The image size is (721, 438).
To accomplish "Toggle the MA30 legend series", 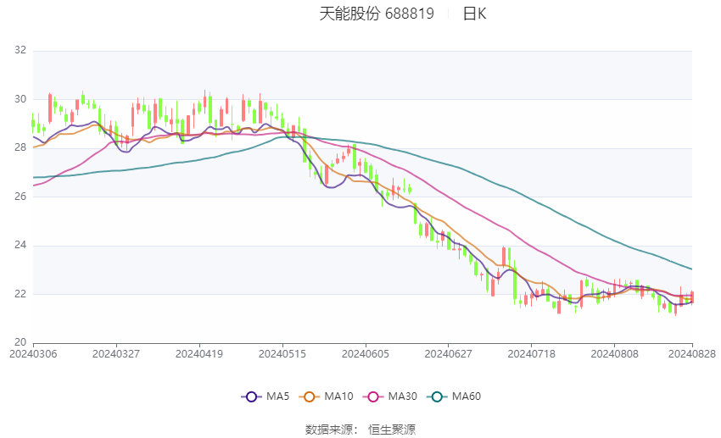I will point(390,396).
